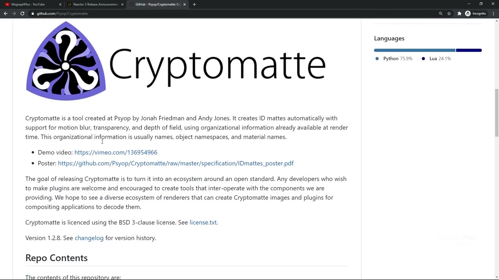The height and width of the screenshot is (280, 499).
Task: Click the Python 75.9% language entry
Action: pyautogui.click(x=394, y=59)
